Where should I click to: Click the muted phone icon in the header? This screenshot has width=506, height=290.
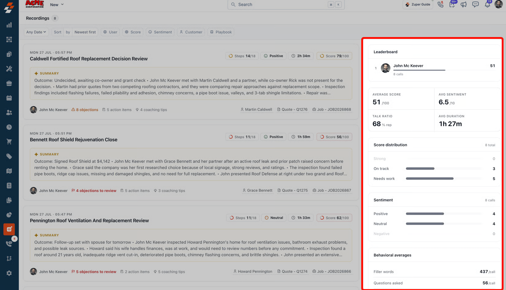(x=440, y=5)
